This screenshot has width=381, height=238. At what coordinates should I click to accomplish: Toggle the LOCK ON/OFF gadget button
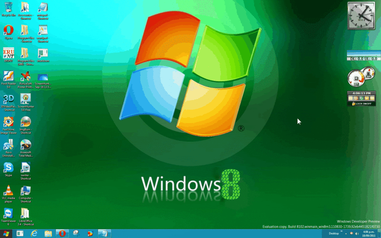tap(362, 104)
